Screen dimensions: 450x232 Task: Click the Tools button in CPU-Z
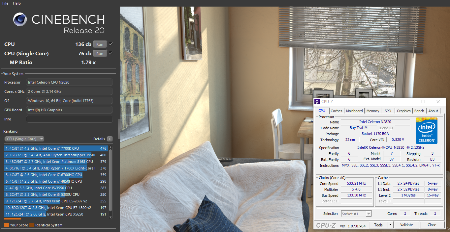pos(378,225)
